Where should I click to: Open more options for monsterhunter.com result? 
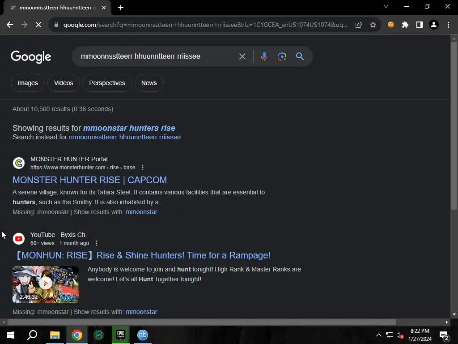point(143,168)
